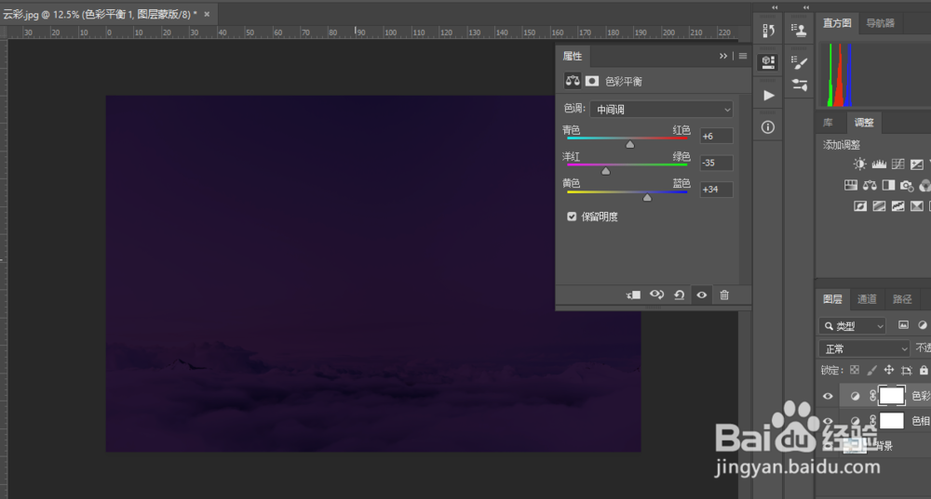Add a Brightness/Contrast adjustment
This screenshot has width=931, height=499.
point(859,164)
